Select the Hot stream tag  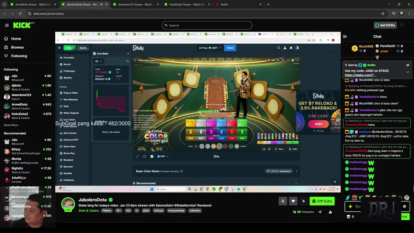coord(128,210)
